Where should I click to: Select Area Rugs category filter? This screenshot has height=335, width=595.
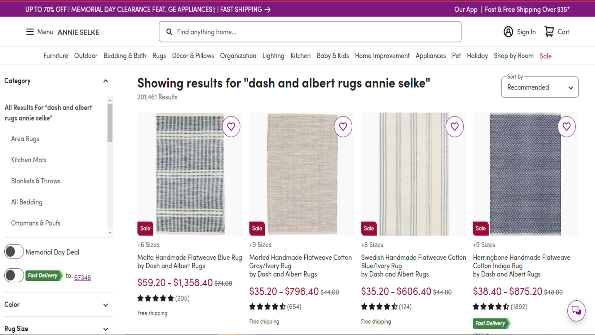click(25, 139)
